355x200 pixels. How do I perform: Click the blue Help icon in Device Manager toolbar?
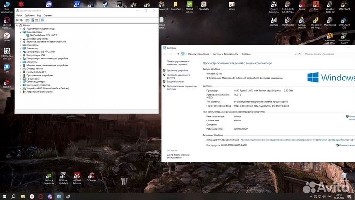[x=33, y=20]
